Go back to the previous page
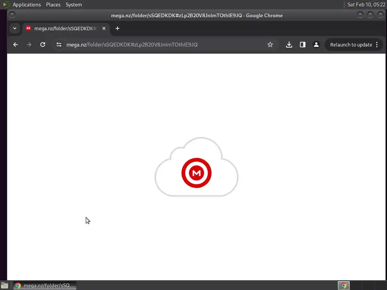387x290 pixels. click(15, 45)
